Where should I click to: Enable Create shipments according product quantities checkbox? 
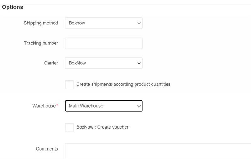tap(69, 85)
